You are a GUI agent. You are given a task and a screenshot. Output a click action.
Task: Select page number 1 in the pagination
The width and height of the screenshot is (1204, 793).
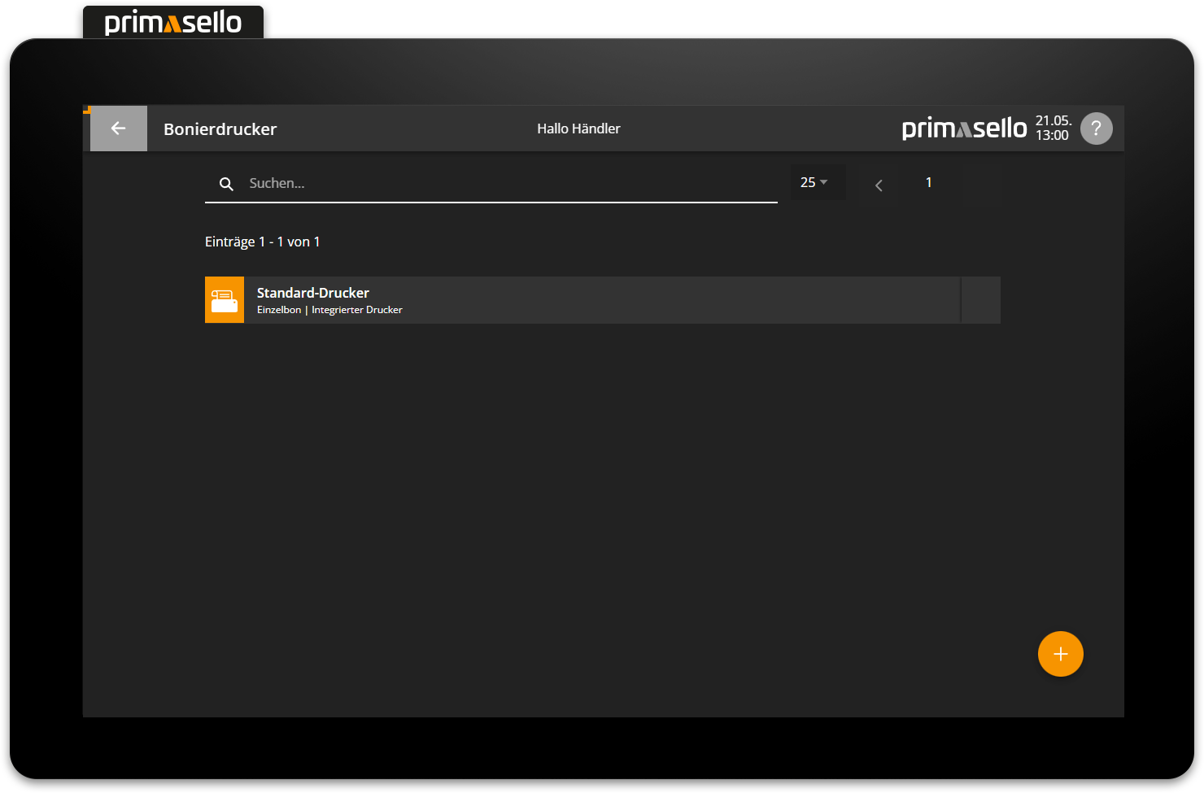pos(928,182)
